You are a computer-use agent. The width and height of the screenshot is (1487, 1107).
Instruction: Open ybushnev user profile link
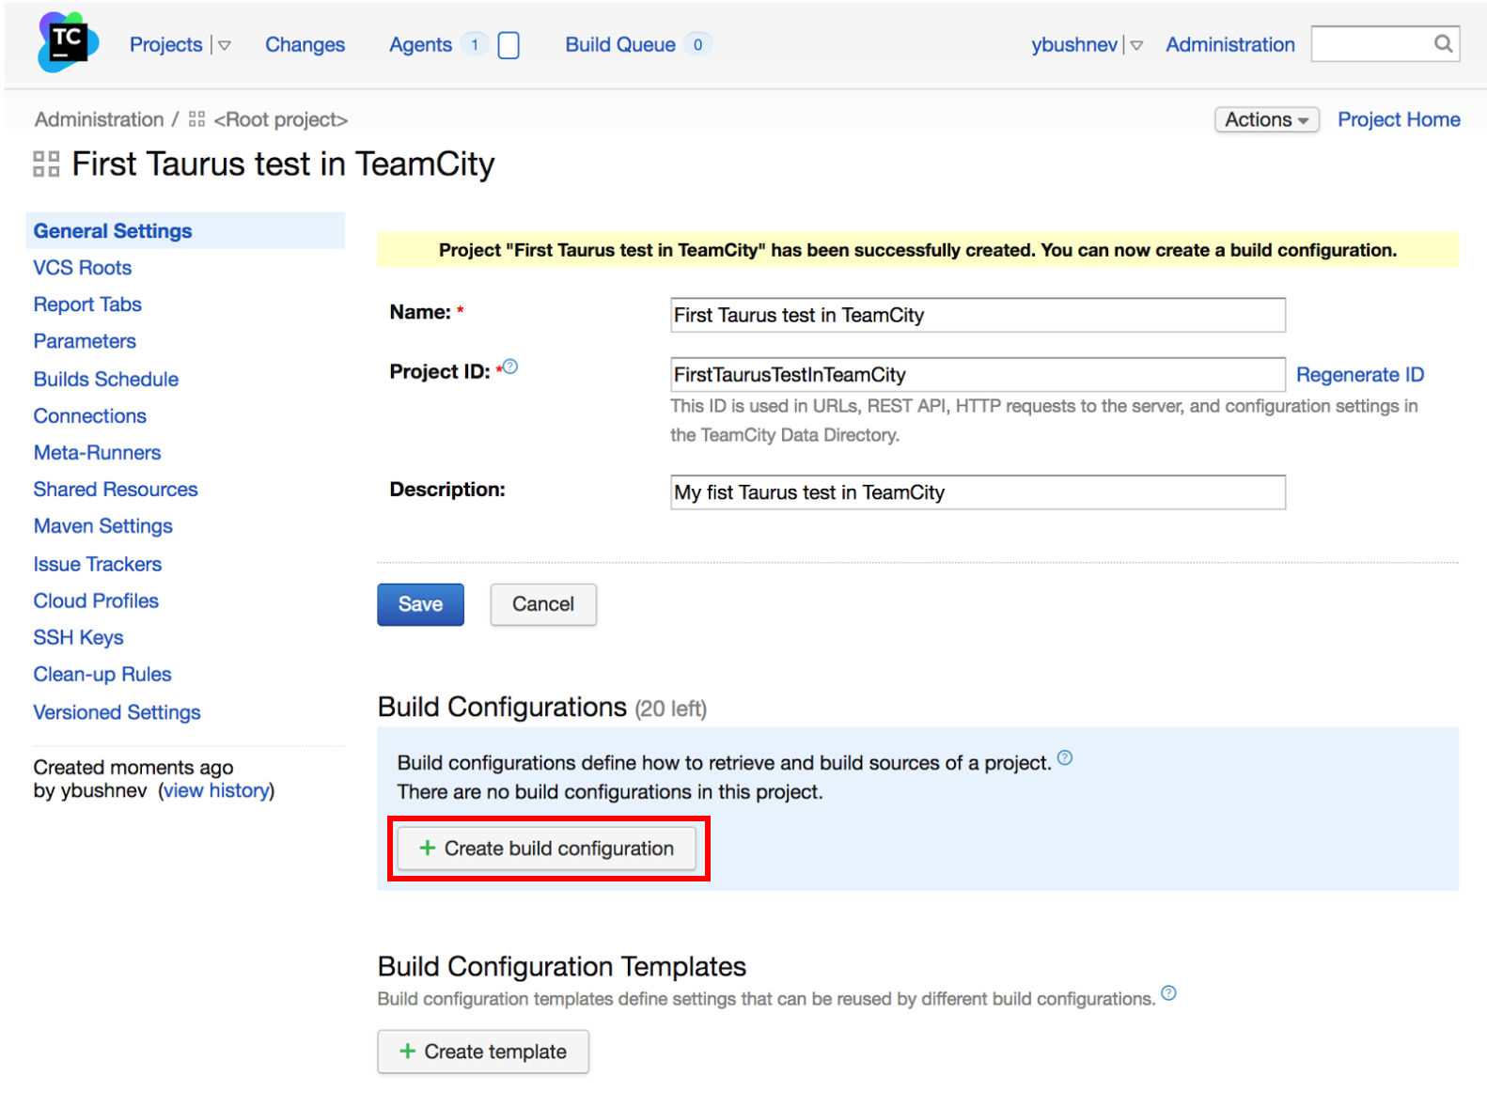pos(1073,44)
